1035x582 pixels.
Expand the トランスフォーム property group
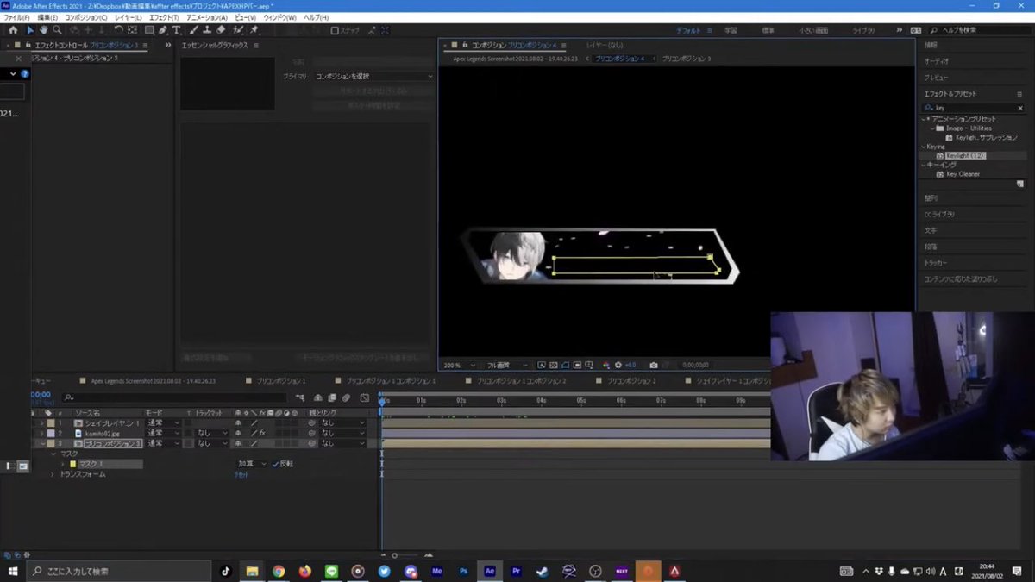[x=52, y=474]
